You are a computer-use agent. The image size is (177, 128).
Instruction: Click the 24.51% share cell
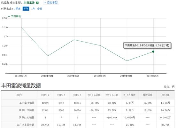click(x=130, y=125)
